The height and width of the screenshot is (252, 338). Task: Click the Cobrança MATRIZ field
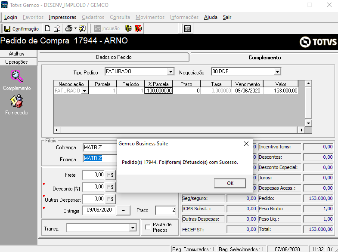100,148
